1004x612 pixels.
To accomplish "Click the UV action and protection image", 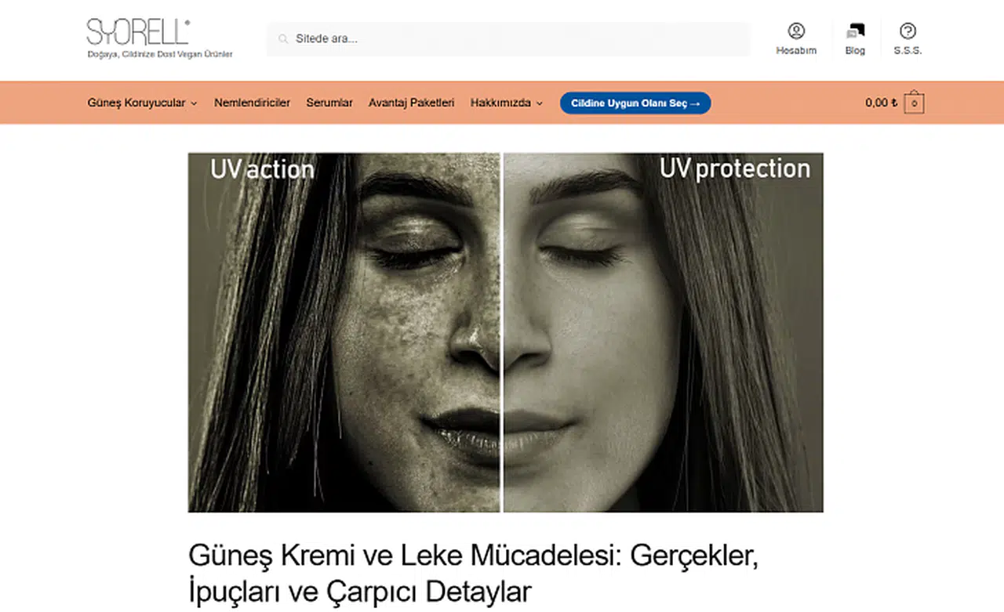I will coord(506,332).
